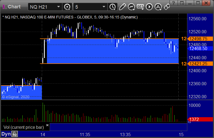
Task: Toggle the Dyn dynamic scaling button
Action: point(6,134)
